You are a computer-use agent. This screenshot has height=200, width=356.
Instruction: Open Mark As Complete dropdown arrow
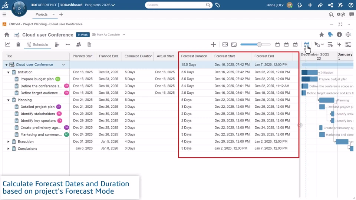coord(124,35)
